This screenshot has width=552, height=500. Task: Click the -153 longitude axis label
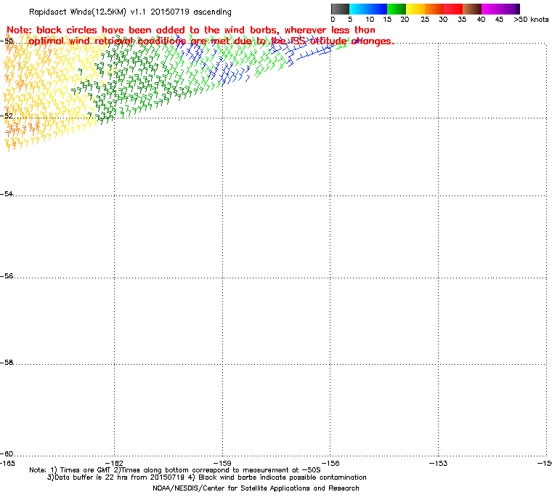coord(438,463)
